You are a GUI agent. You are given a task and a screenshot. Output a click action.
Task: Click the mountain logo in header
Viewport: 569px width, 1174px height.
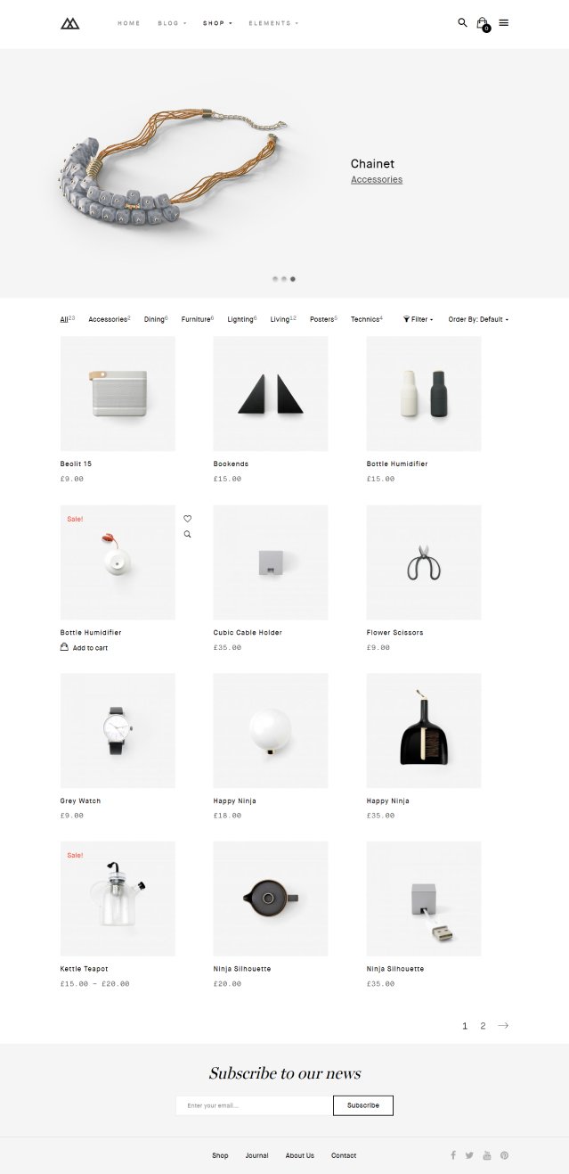pyautogui.click(x=70, y=23)
